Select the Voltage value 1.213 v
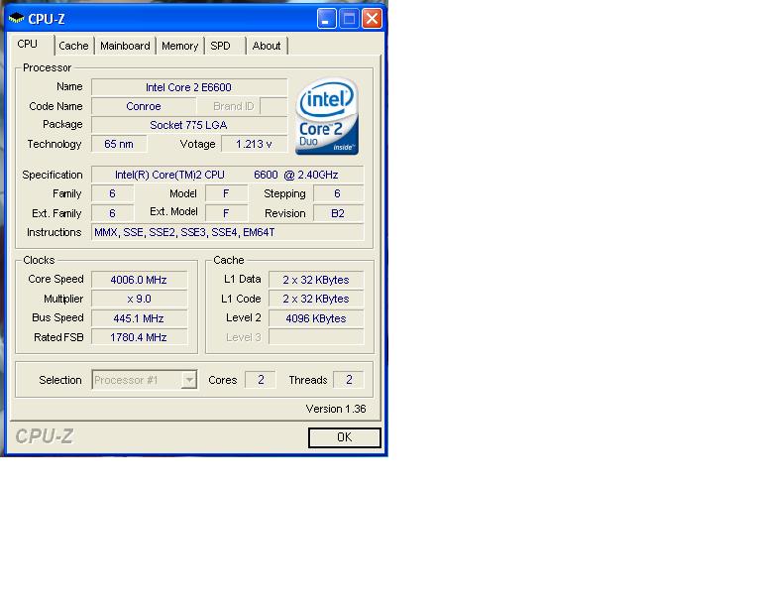 point(255,144)
